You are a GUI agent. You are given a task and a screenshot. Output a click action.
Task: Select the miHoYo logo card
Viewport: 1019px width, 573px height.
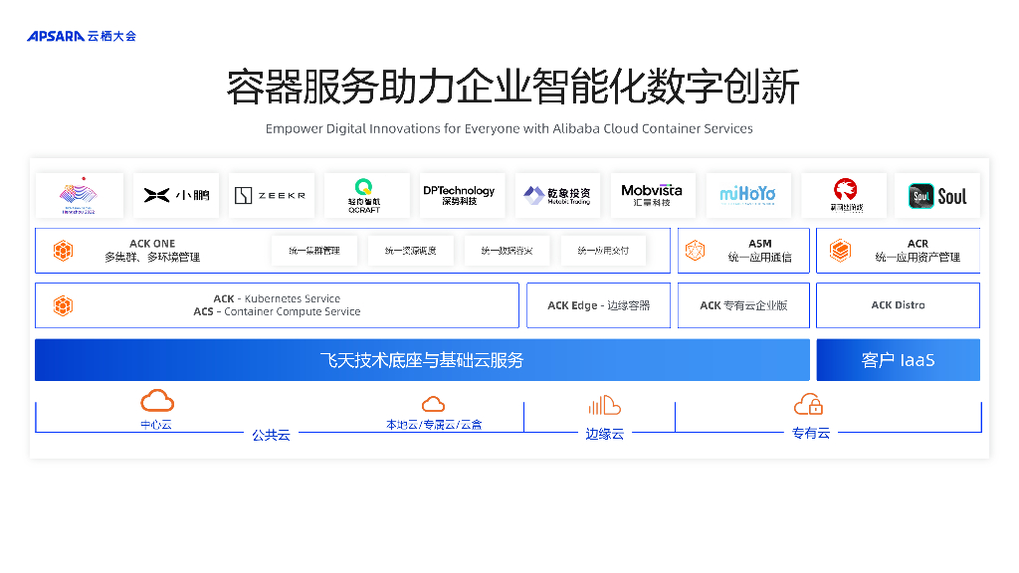(748, 195)
